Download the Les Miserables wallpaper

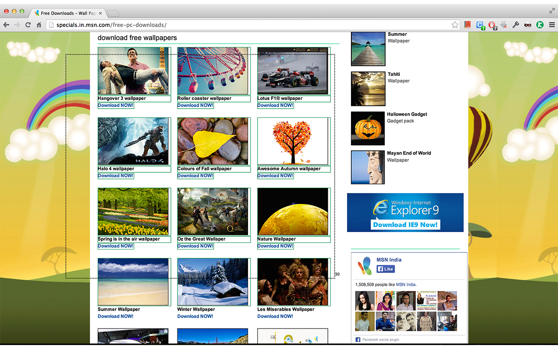pyautogui.click(x=275, y=316)
